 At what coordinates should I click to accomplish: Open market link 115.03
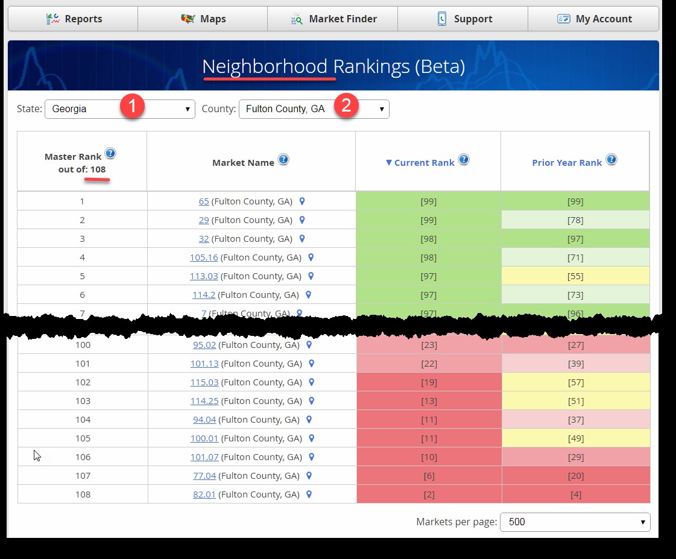204,382
